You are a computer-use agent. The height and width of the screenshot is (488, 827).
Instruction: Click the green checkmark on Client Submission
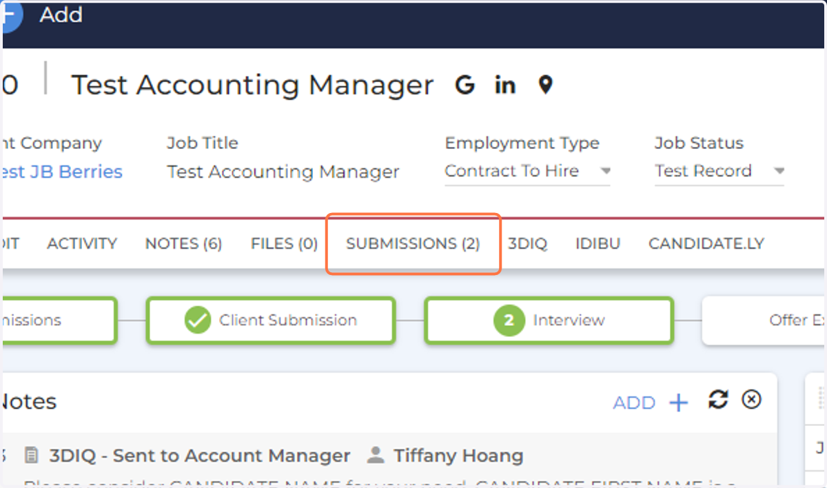pos(198,321)
